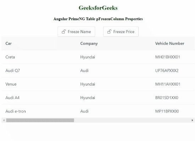Select vehicle number MH01BHXX01

point(168,57)
